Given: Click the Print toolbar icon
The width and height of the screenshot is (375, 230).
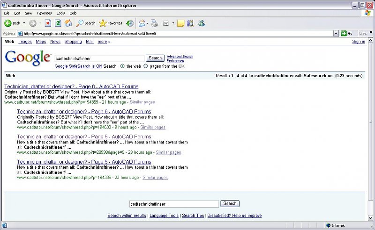Looking at the screenshot, I should [x=154, y=23].
